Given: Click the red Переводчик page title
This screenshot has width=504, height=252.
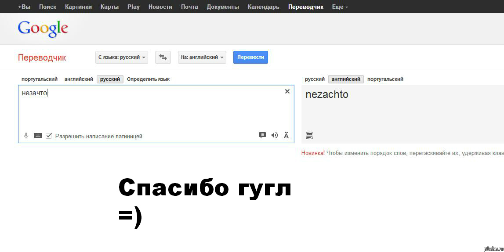Looking at the screenshot, I should (42, 58).
